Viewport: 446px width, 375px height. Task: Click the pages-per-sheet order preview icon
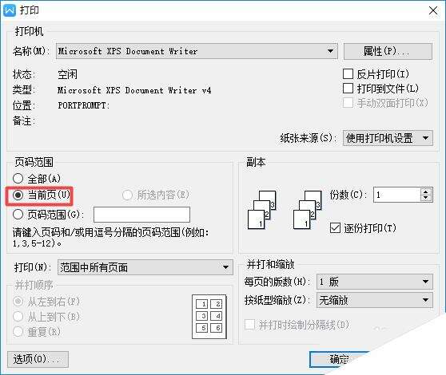tap(209, 317)
